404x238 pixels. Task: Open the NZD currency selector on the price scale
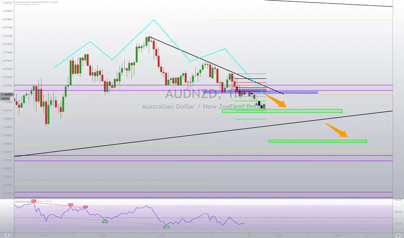pos(7,3)
